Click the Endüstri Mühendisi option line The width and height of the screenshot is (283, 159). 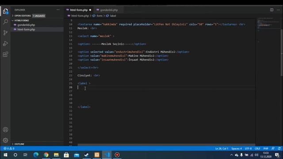tap(134, 52)
